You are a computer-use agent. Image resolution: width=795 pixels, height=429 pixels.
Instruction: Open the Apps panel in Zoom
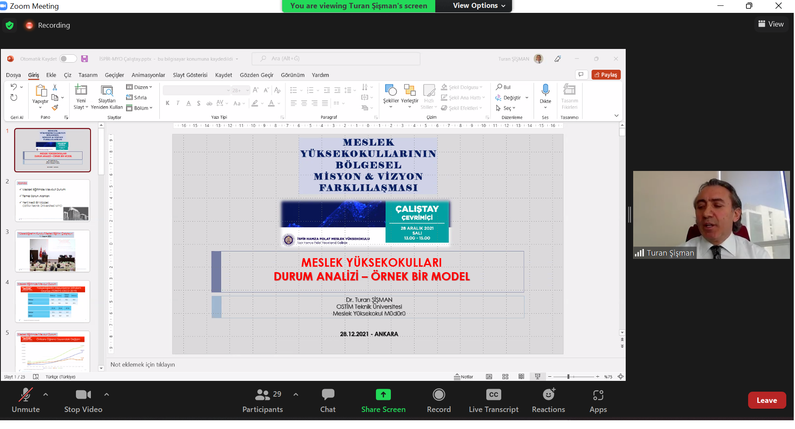click(x=597, y=395)
